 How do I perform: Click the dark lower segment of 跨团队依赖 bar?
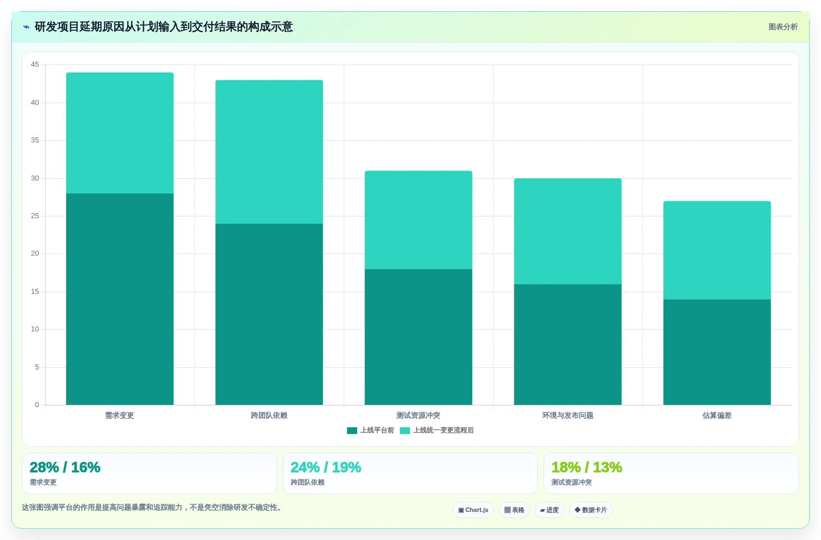tap(269, 314)
